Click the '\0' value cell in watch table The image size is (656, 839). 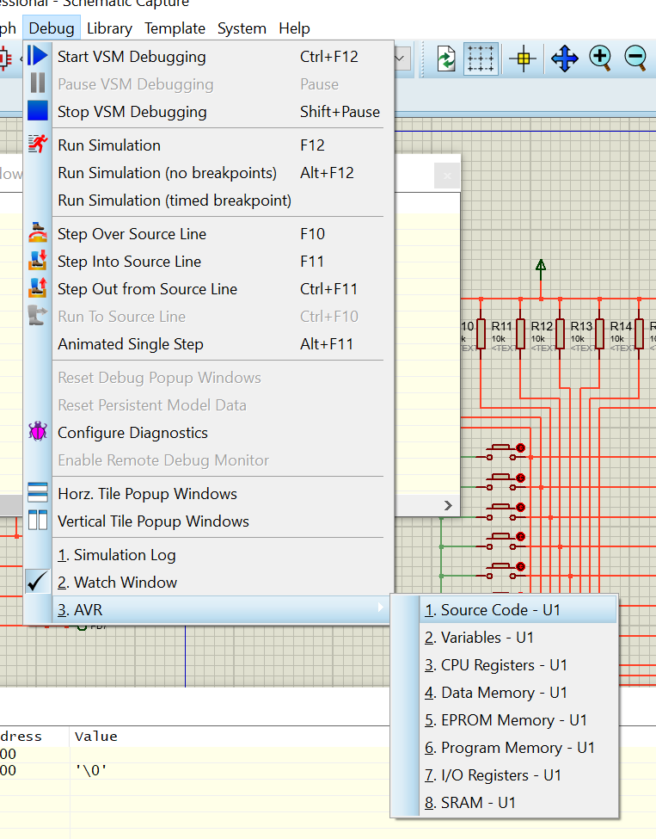pos(91,770)
